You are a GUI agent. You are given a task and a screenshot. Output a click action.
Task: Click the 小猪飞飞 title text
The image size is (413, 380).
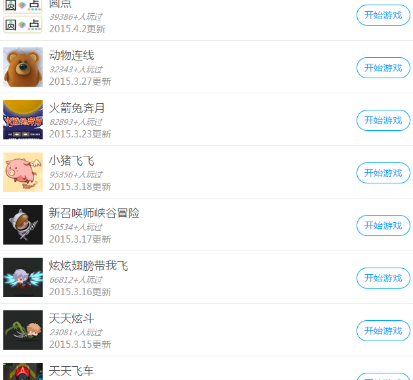[72, 160]
